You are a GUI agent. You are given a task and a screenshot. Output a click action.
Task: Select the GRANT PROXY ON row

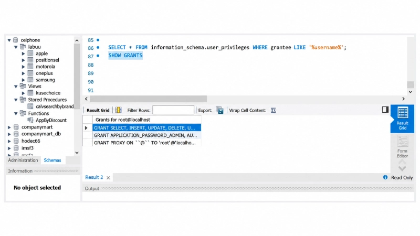146,143
